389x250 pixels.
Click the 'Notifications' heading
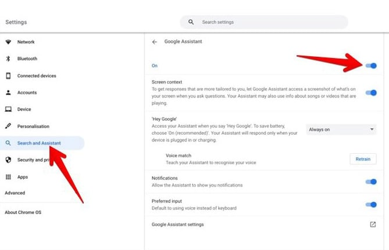165,178
